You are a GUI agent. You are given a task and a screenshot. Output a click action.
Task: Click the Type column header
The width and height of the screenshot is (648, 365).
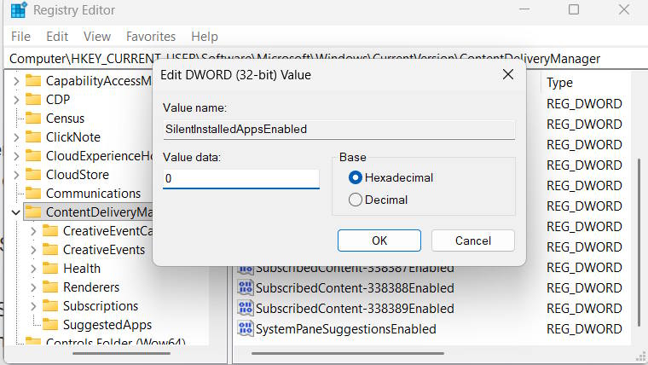[559, 83]
